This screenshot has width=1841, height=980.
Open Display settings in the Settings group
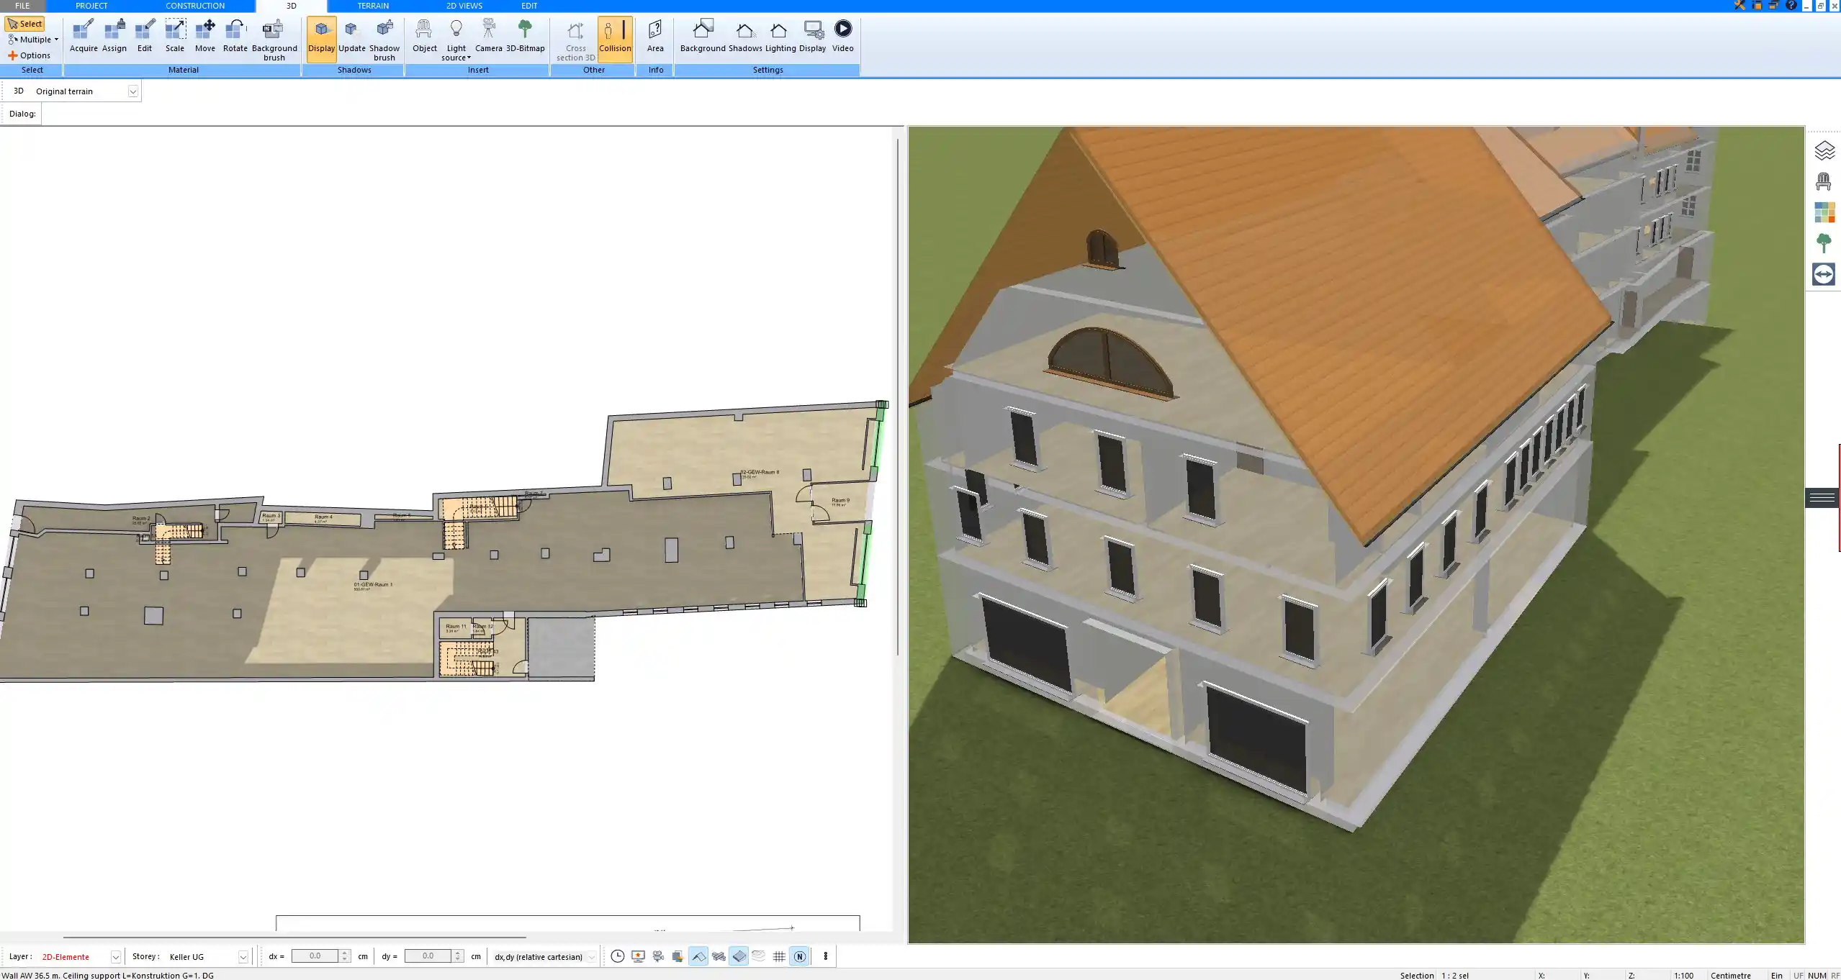pos(812,37)
